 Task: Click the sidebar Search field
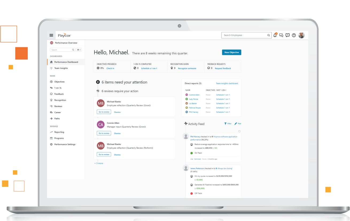63,50
